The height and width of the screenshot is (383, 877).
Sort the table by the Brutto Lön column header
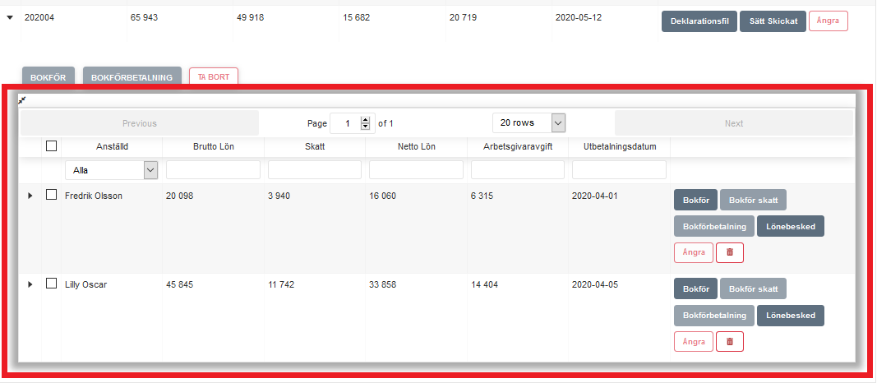pos(213,147)
